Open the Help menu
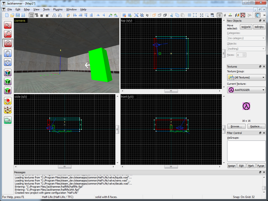 click(83, 9)
